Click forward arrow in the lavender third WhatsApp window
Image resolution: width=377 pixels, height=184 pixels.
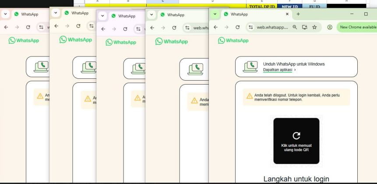tap(114, 29)
